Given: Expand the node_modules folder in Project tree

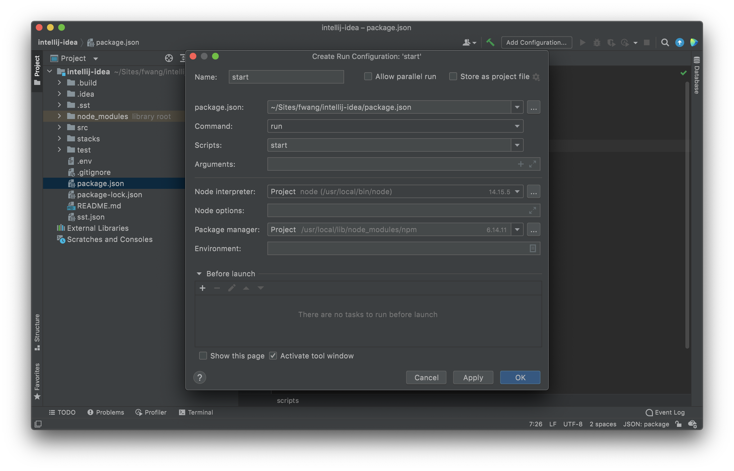Looking at the screenshot, I should coord(59,116).
